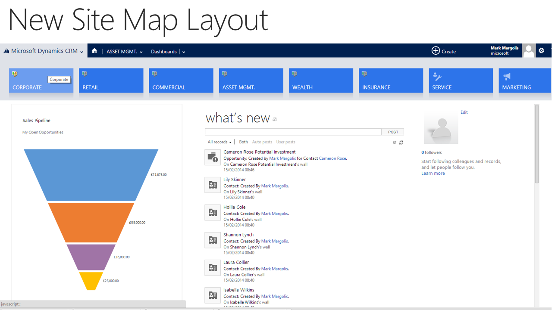The height and width of the screenshot is (310, 552).
Task: Click the orange funnel segment
Action: point(91,222)
